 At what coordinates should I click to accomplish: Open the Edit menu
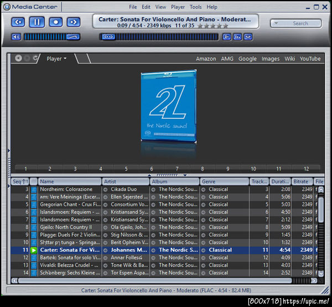click(x=146, y=7)
